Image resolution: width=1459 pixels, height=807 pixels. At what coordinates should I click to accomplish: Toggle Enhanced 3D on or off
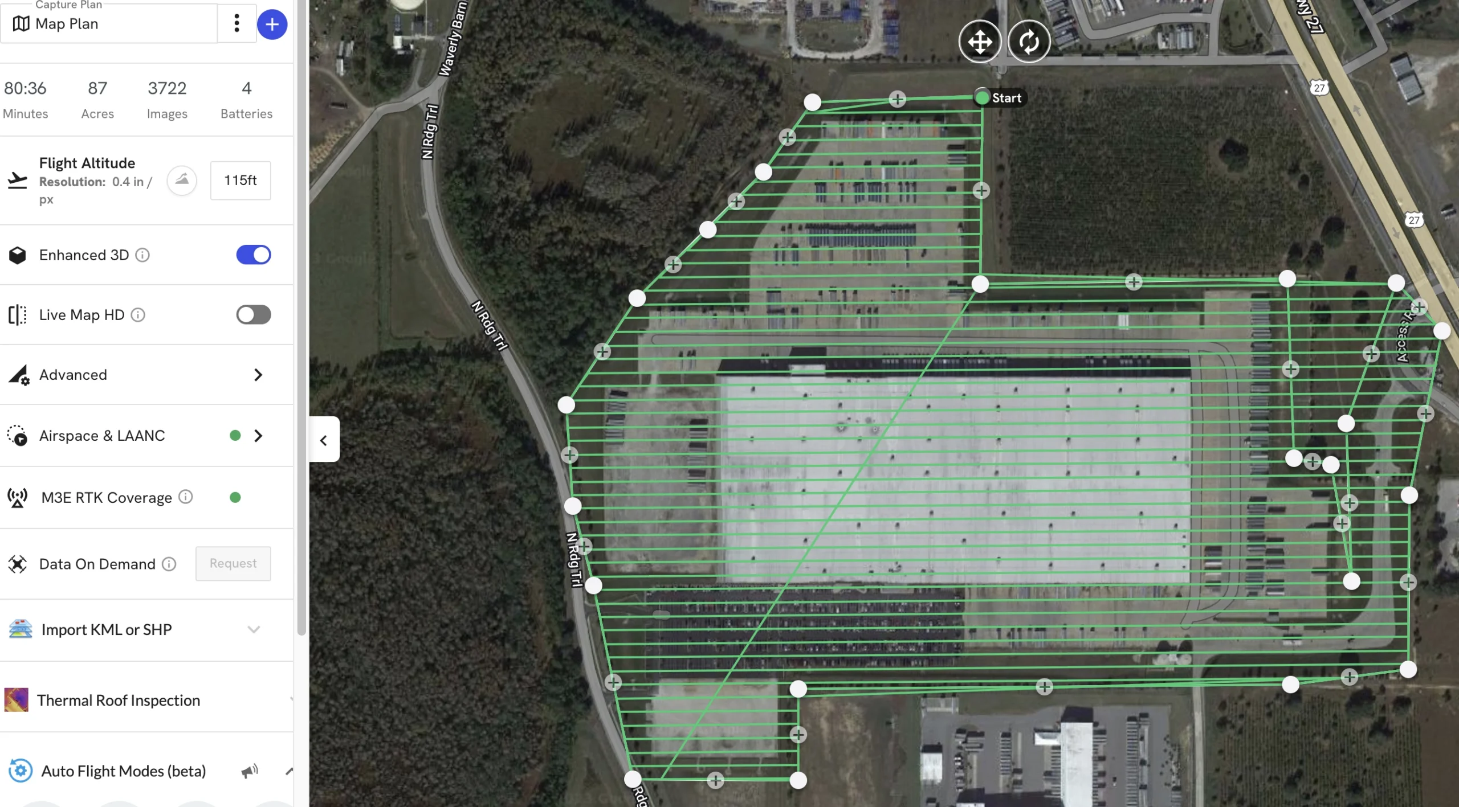pos(252,255)
